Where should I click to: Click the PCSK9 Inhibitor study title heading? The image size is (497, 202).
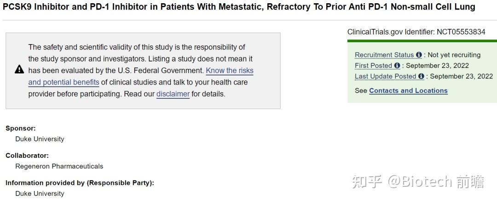pos(239,7)
